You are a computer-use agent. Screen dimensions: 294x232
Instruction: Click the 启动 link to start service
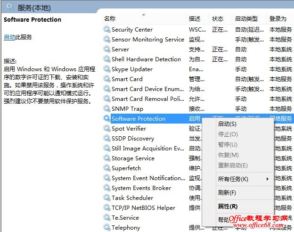tap(9, 37)
